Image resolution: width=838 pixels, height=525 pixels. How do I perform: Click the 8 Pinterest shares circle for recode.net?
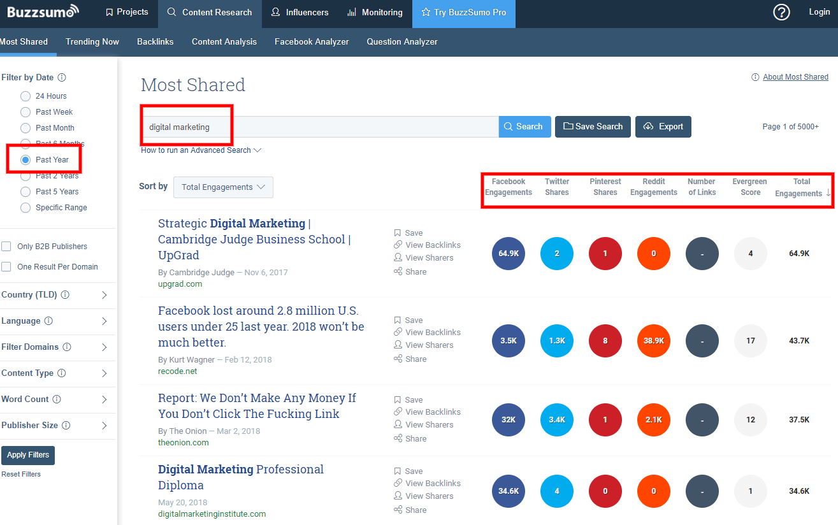click(605, 341)
